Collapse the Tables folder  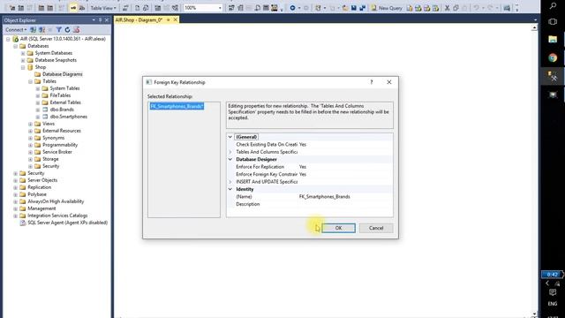point(31,81)
